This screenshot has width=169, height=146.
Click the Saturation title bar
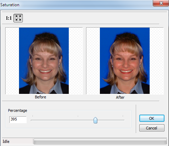(76, 4)
